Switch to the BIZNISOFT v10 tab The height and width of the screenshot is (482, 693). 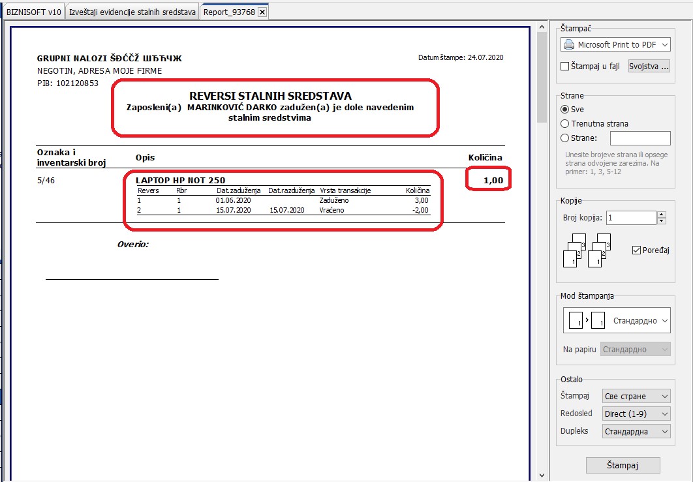point(33,12)
